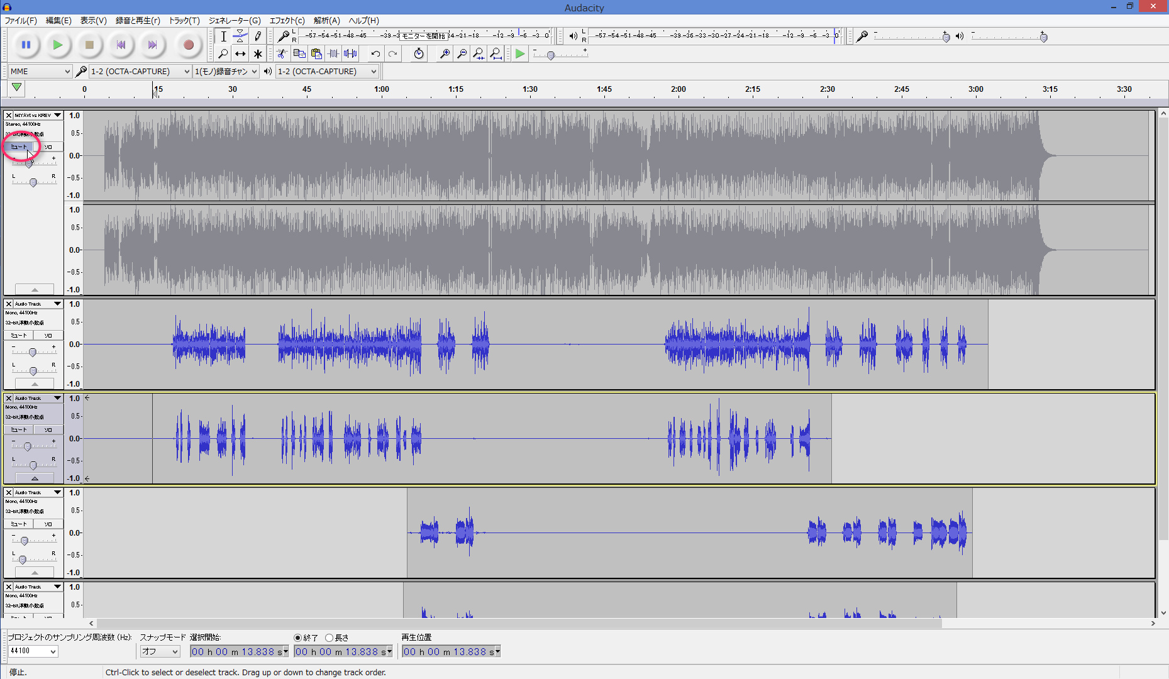Collapse the second track with its arrow button
The image size is (1169, 679).
35,384
